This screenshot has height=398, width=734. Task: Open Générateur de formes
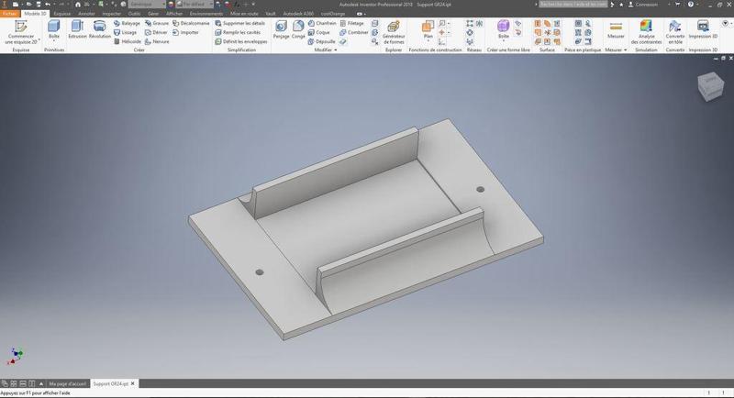coord(394,32)
